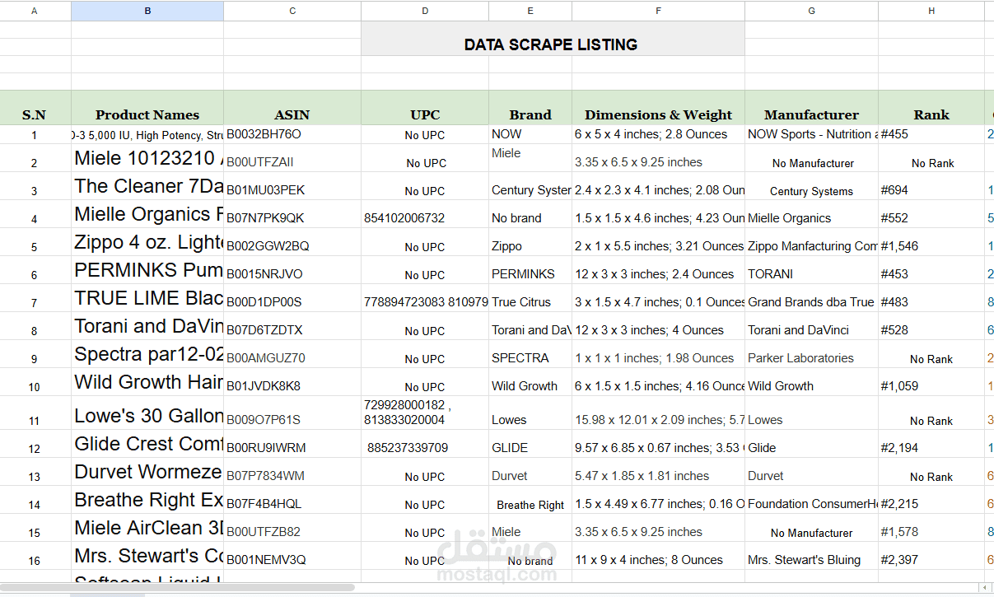
Task: Click the Breathe Right brand cell
Action: pos(530,505)
